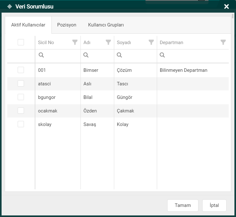Switch to the Pozisyon tab
236x217 pixels.
[x=67, y=25]
